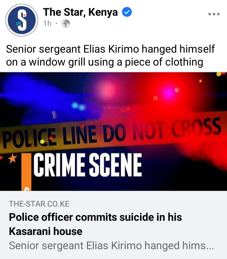The image size is (227, 259).
Task: Click the small logo on the orange bar
Action: 27,189
